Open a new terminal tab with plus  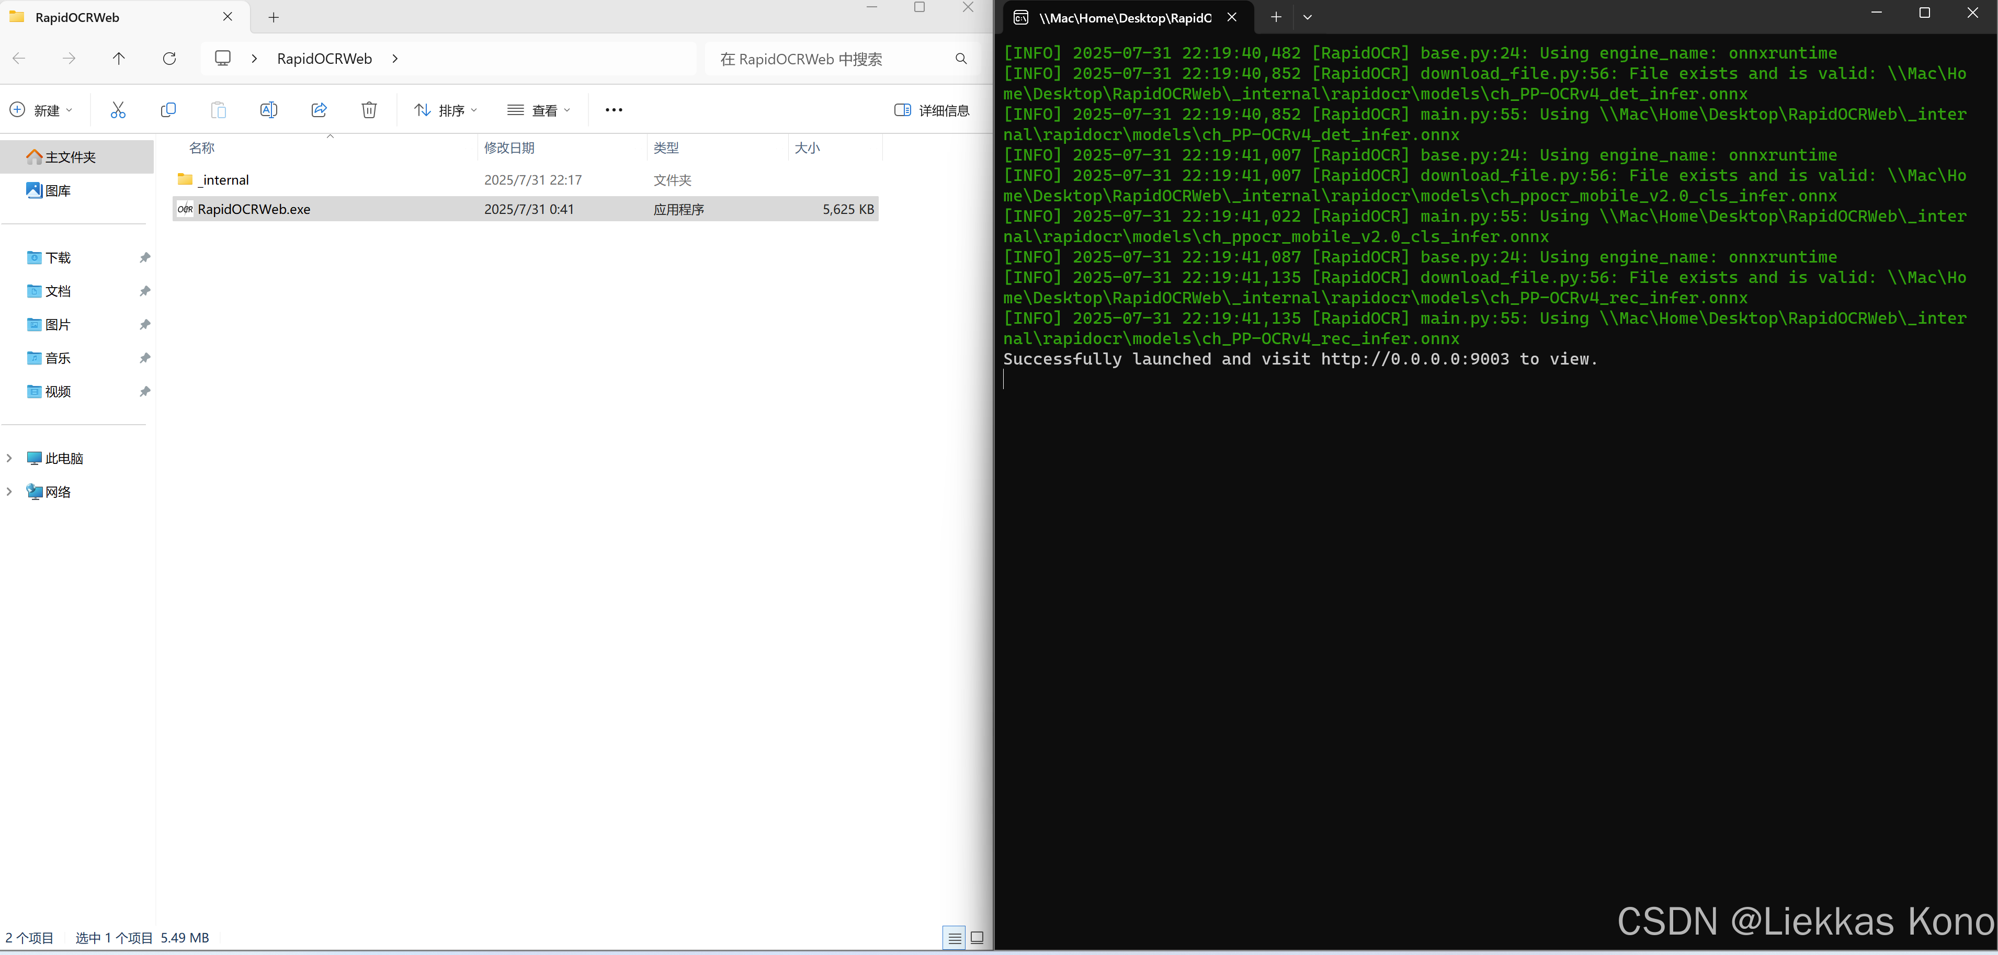[1276, 17]
